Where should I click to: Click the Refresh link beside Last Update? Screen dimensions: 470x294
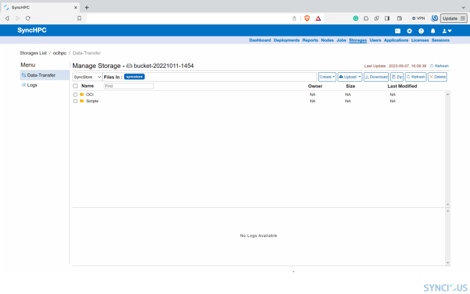point(439,66)
